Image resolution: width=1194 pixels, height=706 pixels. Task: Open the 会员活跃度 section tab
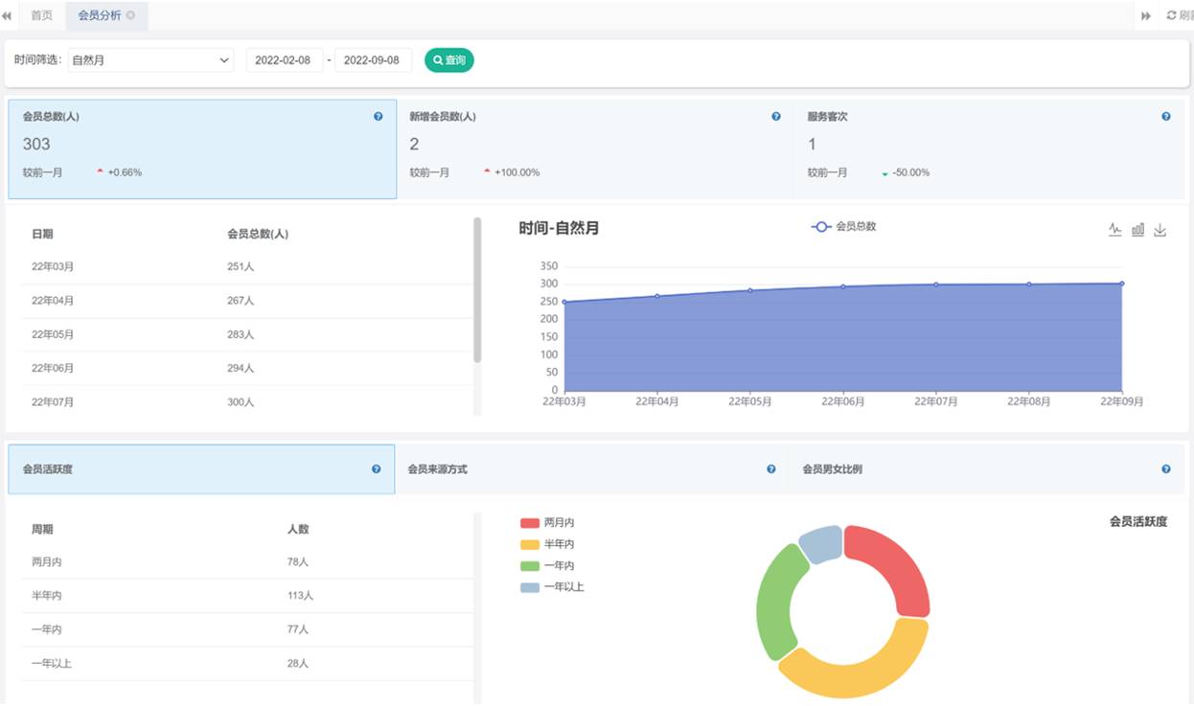tap(201, 469)
